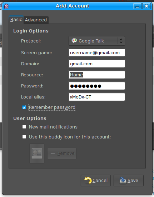Viewport: 154px width, 197px height.
Task: Click the yellow undo arrow on Cancel
Action: coord(88,180)
